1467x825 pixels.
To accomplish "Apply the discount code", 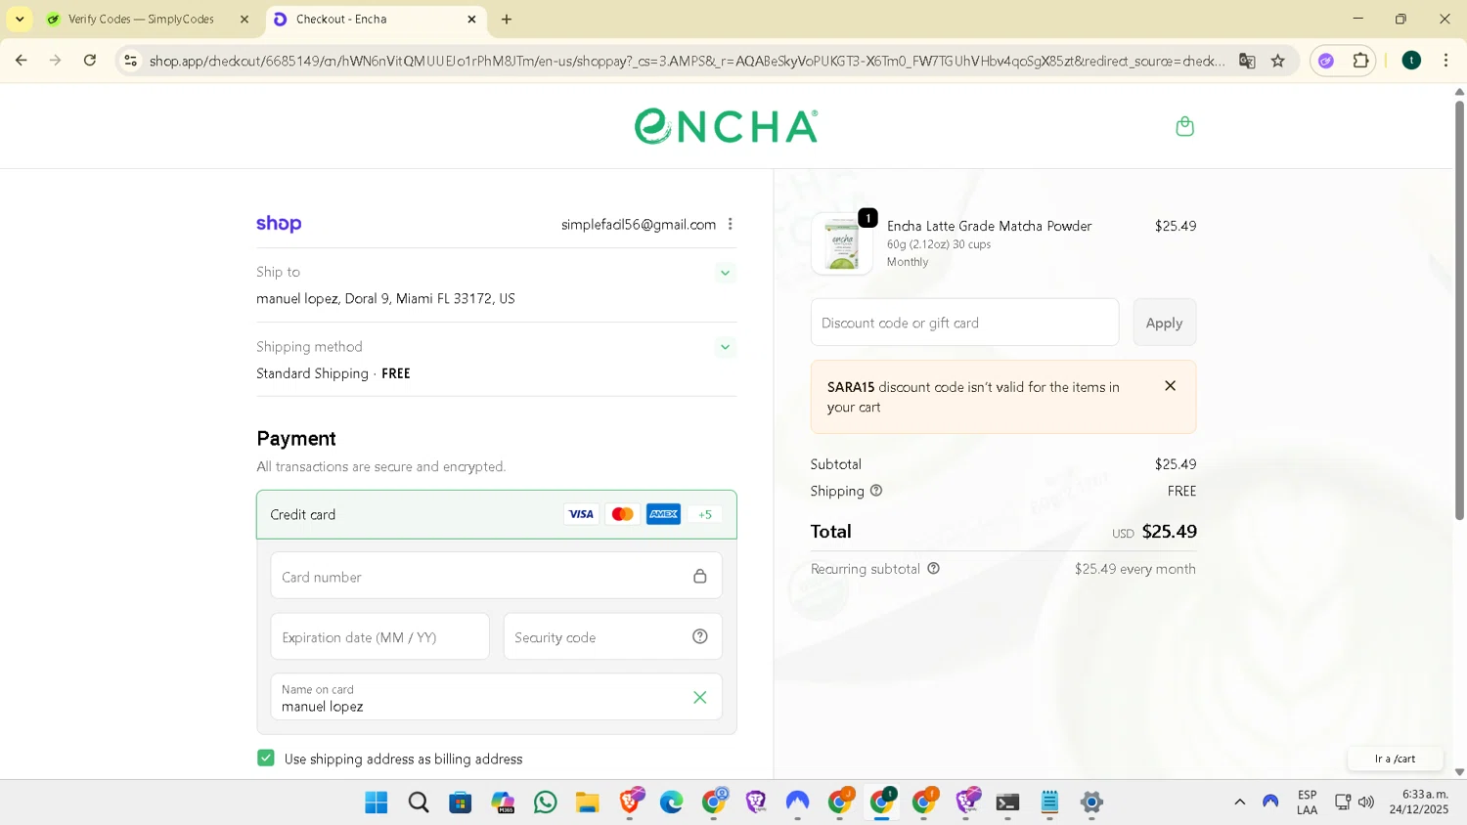I will click(1164, 323).
